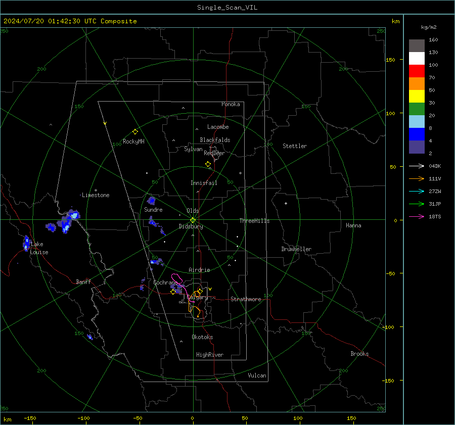Click the 18TS legend label
Viewport: 455px width, 425px height.
point(435,216)
